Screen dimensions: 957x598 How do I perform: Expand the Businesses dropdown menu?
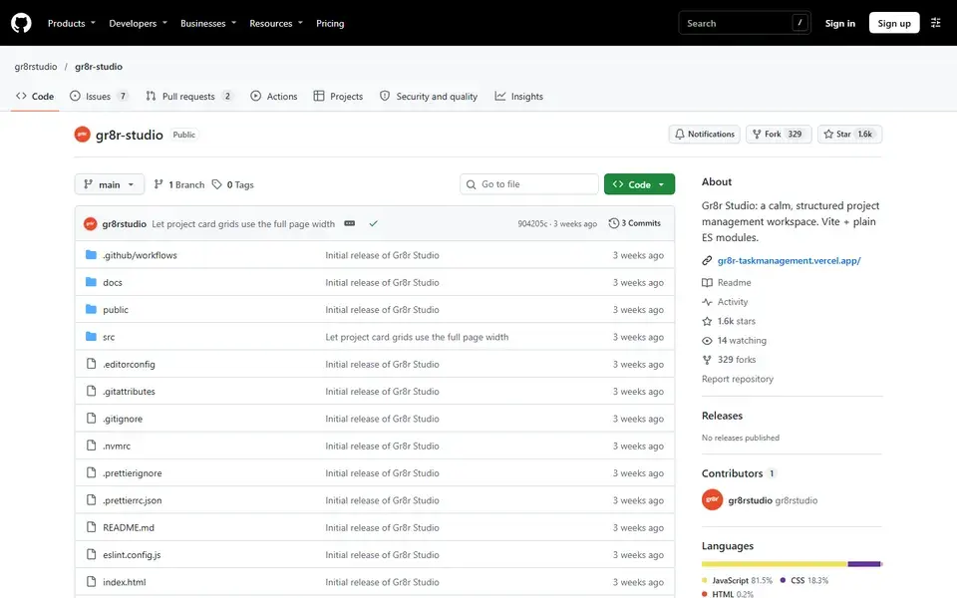point(208,23)
